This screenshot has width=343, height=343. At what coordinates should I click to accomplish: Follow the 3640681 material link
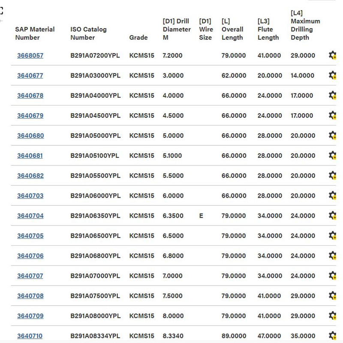click(x=30, y=156)
